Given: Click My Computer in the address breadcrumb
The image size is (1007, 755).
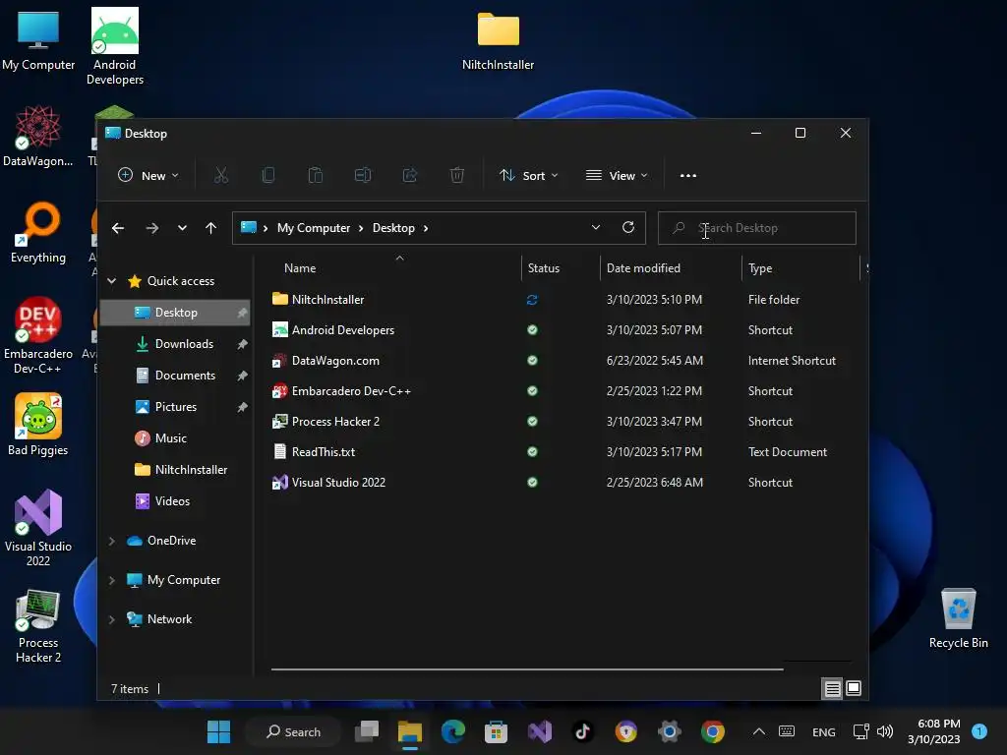Looking at the screenshot, I should coord(314,228).
